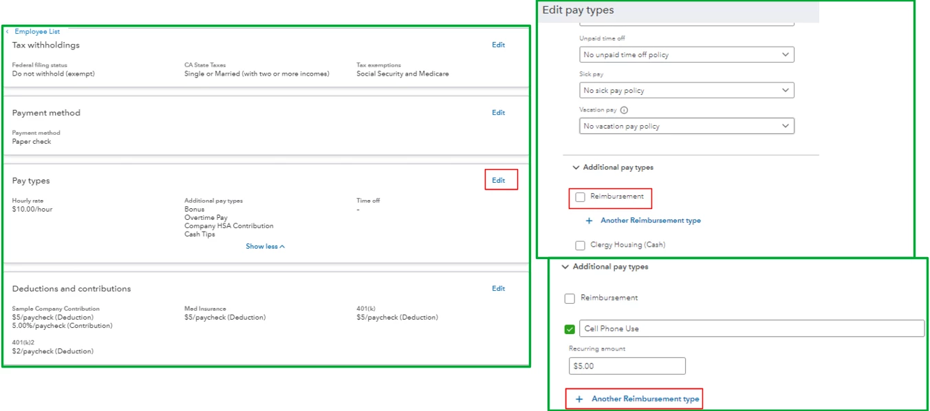
Task: Select Social Security and Medicare exemption text
Action: click(402, 74)
